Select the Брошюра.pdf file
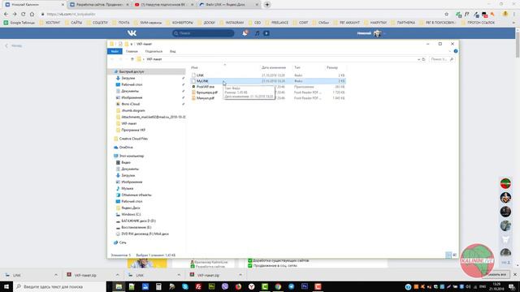This screenshot has height=292, width=520. [x=267, y=92]
